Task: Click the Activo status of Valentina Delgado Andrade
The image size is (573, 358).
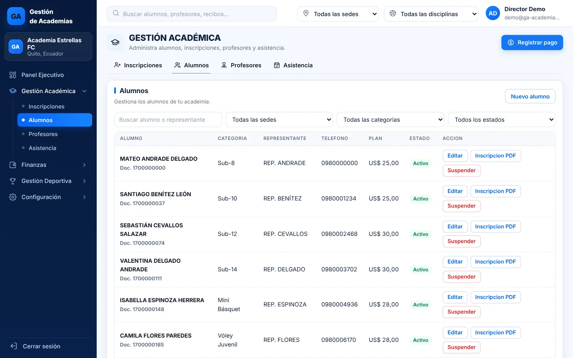Action: [x=420, y=270]
